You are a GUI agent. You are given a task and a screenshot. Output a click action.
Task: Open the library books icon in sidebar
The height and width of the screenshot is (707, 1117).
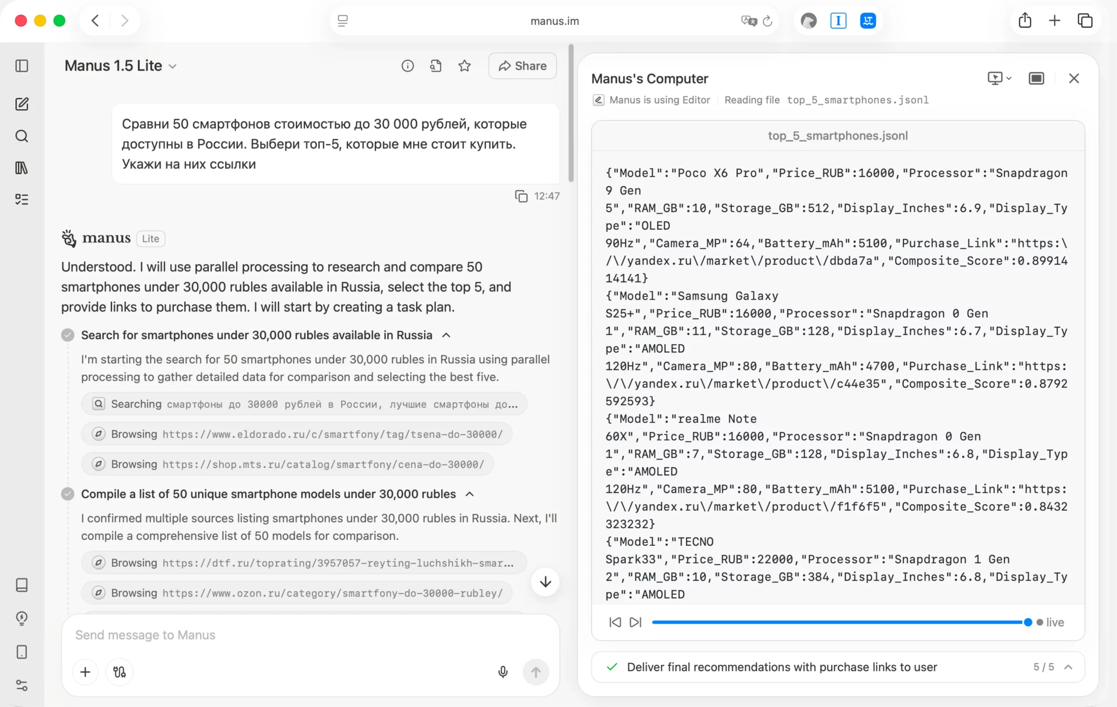(x=22, y=168)
